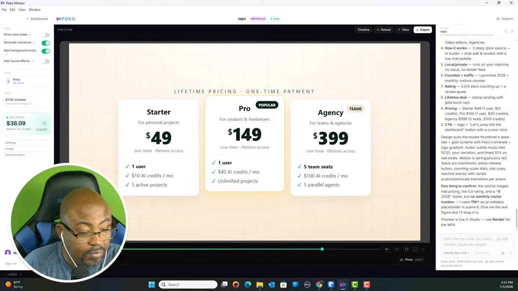The height and width of the screenshot is (291, 518).
Task: Open info tooltip beside Generate voiceover
Action: click(x=34, y=42)
